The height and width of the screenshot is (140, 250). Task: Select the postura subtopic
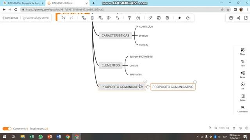click(134, 65)
